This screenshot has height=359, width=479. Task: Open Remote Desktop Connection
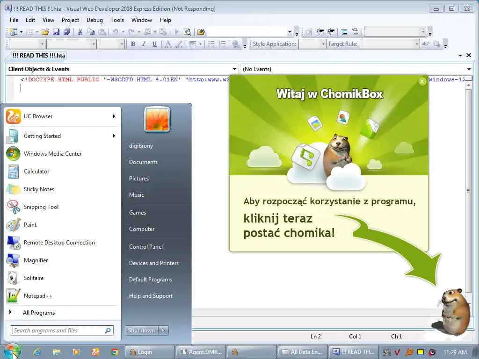pyautogui.click(x=63, y=243)
